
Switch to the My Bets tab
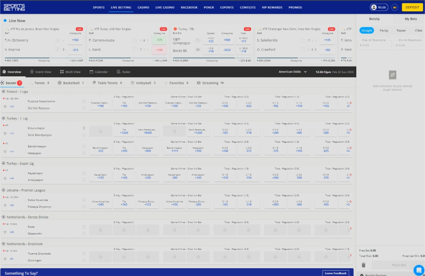pos(411,19)
